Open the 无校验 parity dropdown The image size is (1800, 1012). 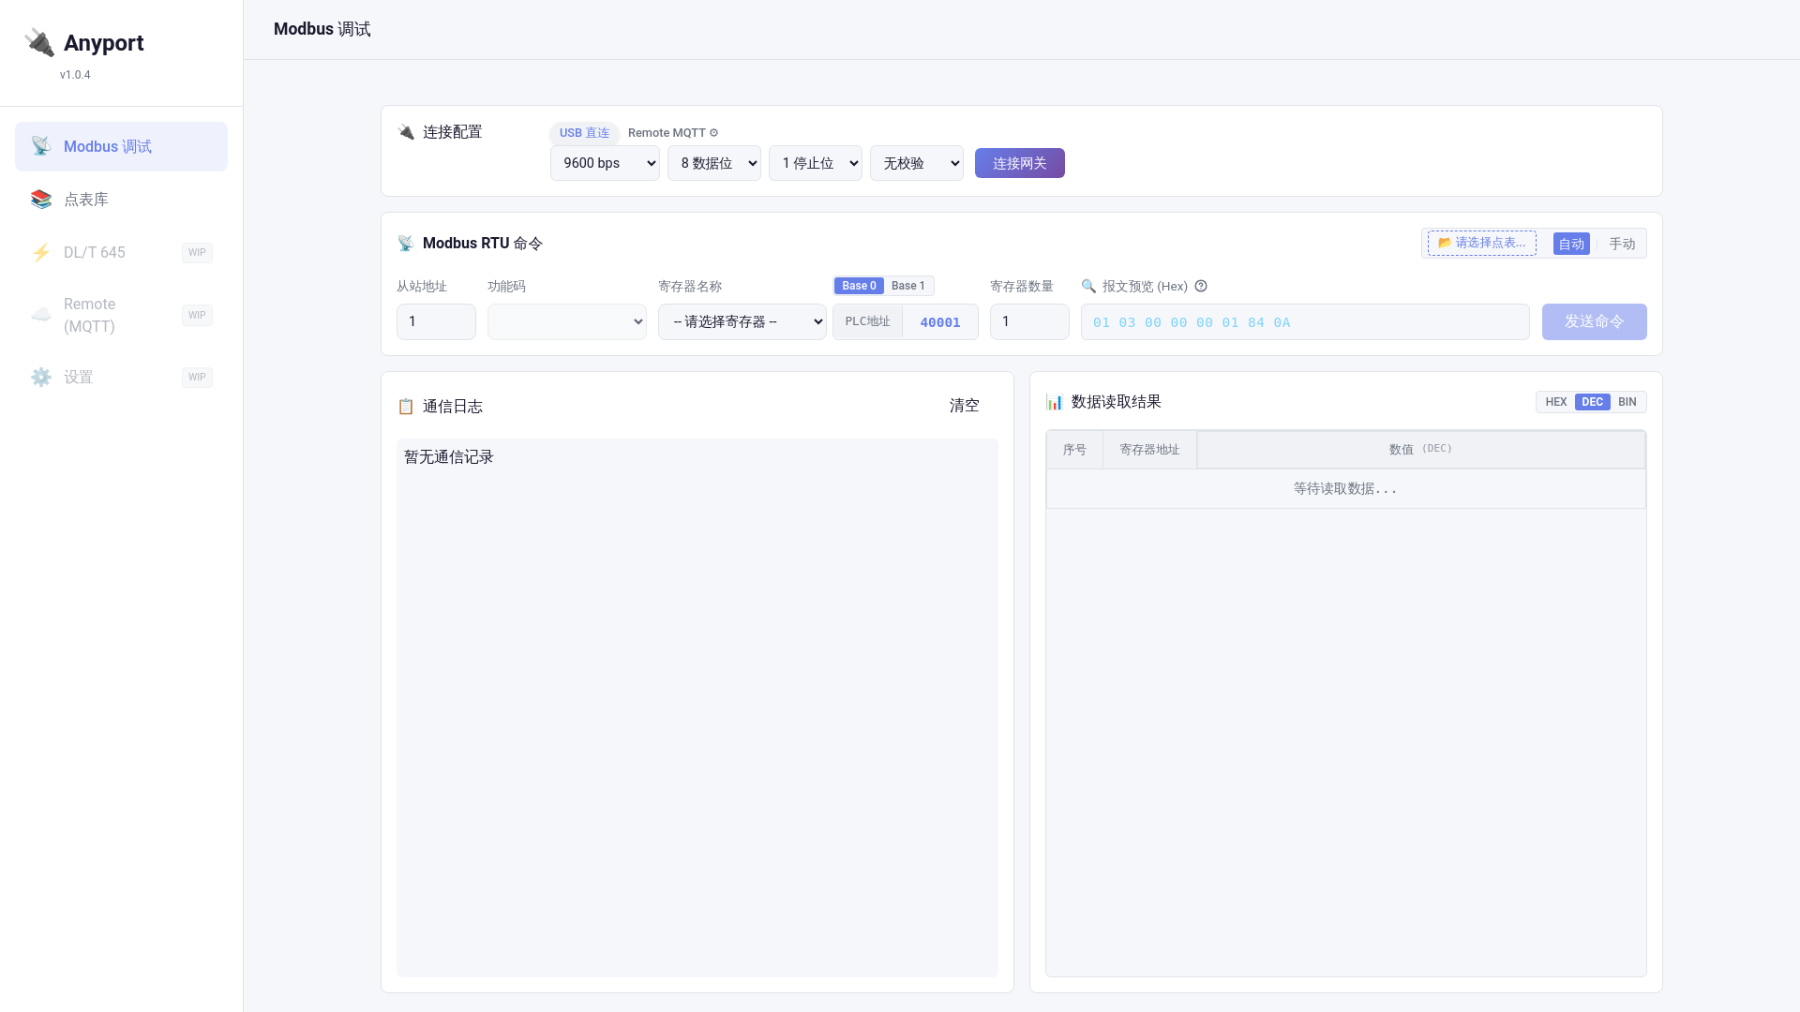pyautogui.click(x=917, y=163)
